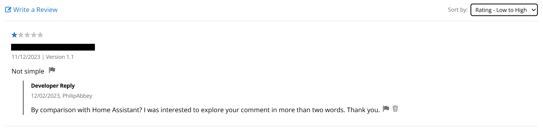The image size is (543, 129).
Task: Delete the developer reply with trash icon
Action: tap(395, 109)
